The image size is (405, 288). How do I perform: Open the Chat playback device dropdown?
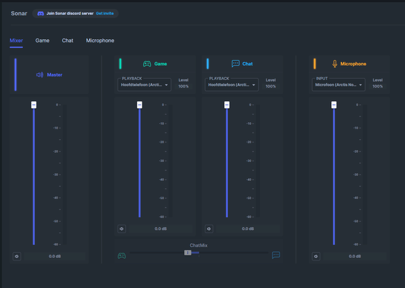232,85
